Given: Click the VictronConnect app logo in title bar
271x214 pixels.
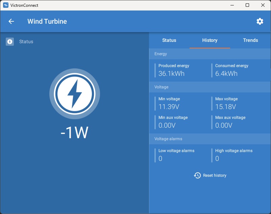Looking at the screenshot, I should tap(6, 5).
